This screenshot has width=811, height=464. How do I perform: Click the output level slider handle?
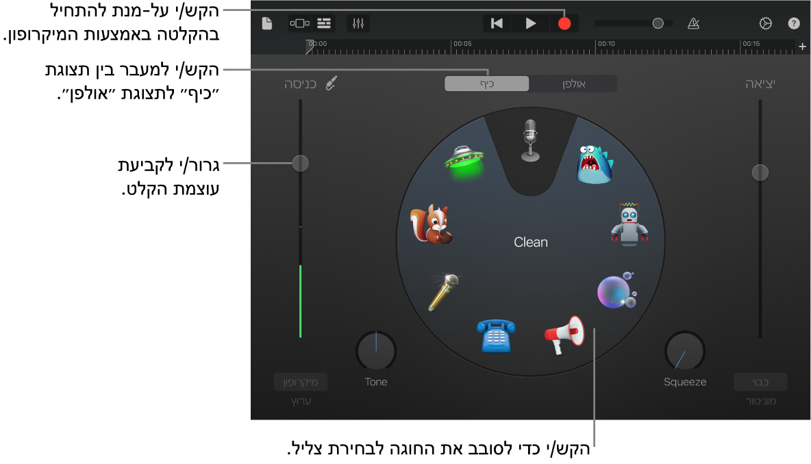point(760,172)
